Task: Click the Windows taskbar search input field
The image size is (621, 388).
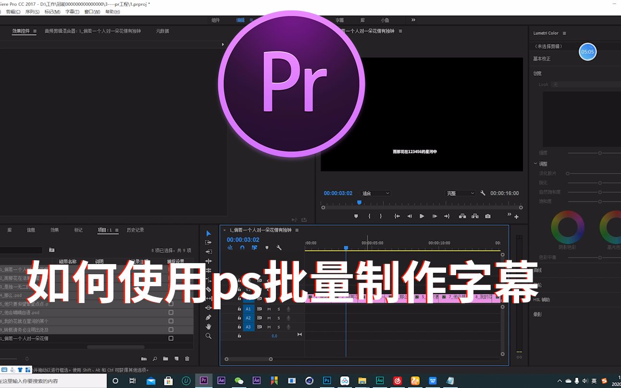Action: click(53, 381)
